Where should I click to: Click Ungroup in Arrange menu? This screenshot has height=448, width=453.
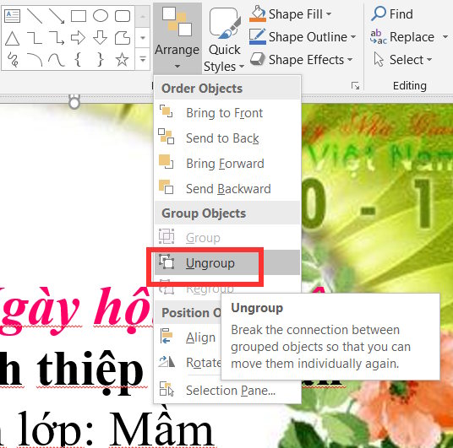(x=227, y=262)
